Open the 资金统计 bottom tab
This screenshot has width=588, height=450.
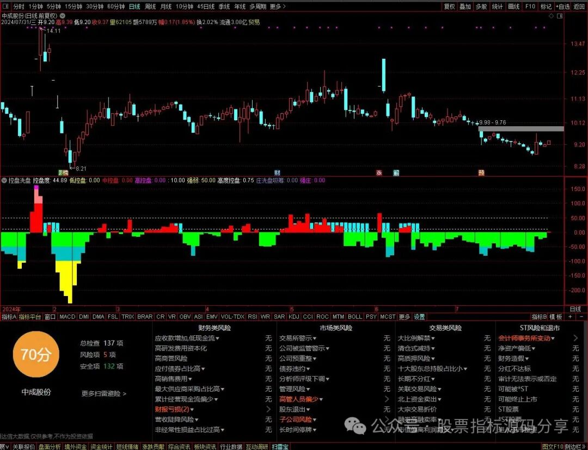coord(101,447)
